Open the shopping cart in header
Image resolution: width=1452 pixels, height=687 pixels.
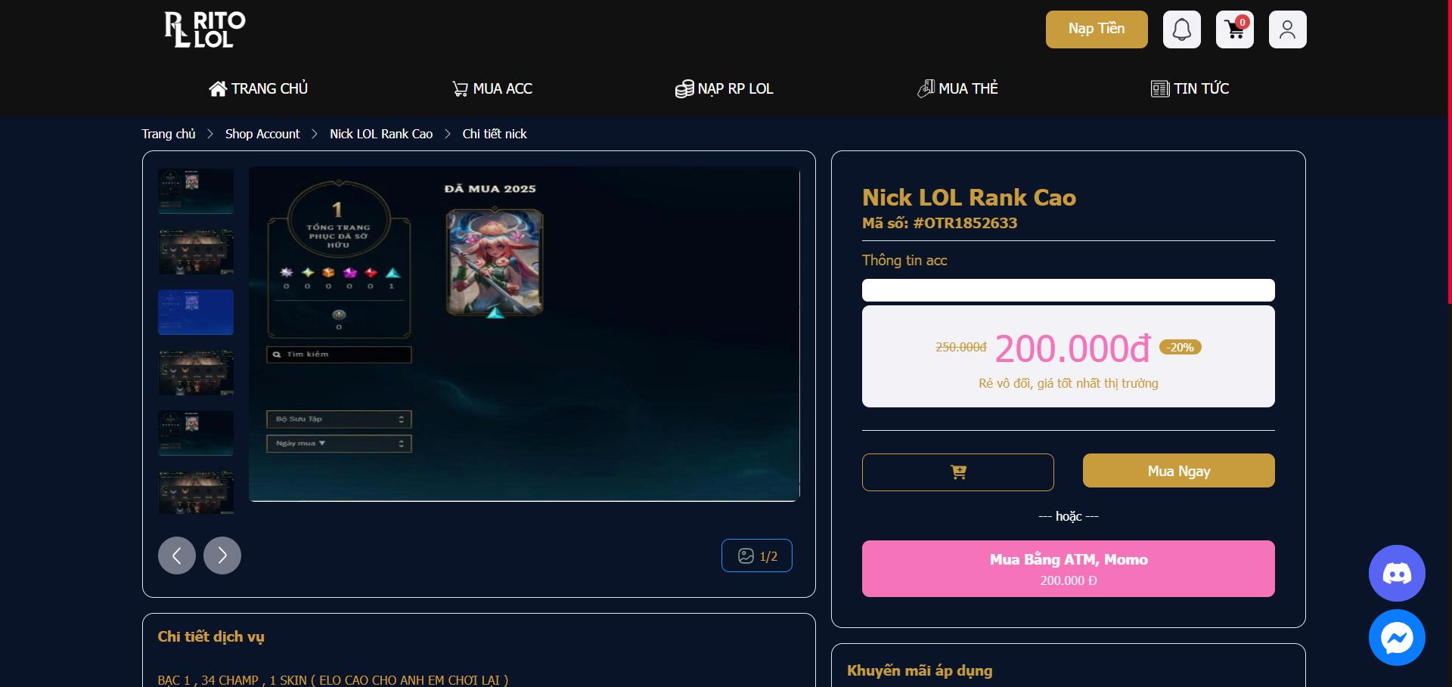(1234, 29)
